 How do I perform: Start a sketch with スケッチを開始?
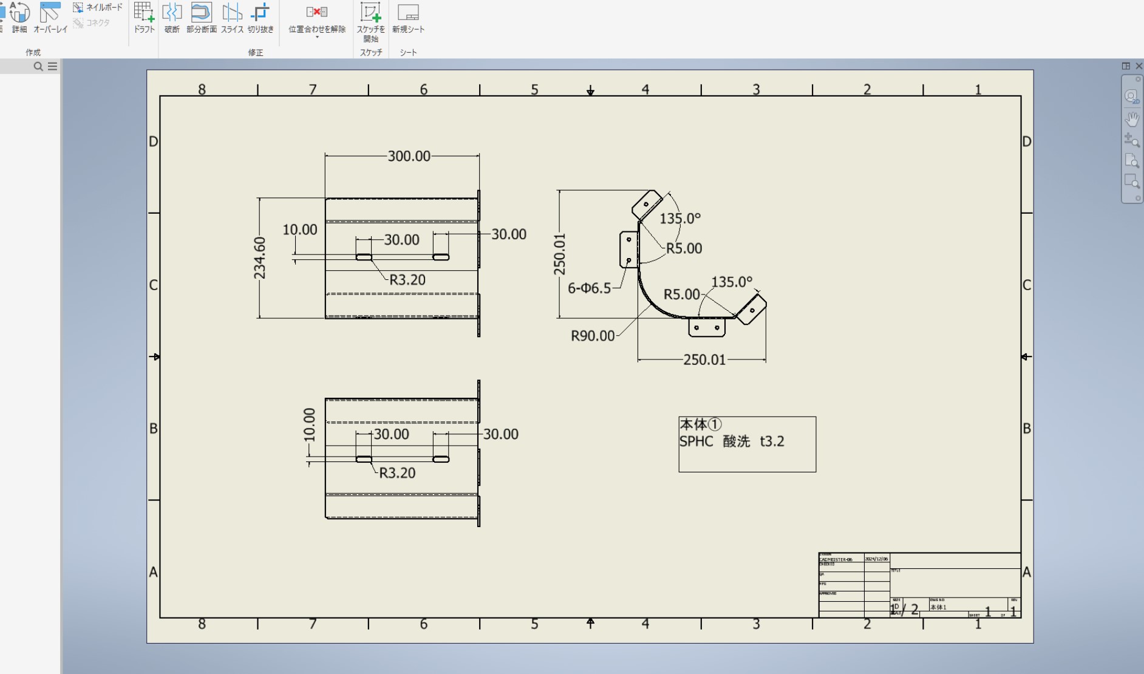coord(370,22)
